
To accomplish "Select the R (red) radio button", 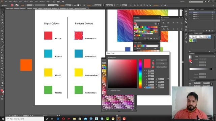I will pos(144,79).
